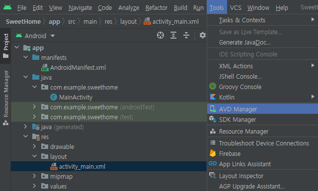
Task: Open the VCS menu
Action: click(x=236, y=8)
